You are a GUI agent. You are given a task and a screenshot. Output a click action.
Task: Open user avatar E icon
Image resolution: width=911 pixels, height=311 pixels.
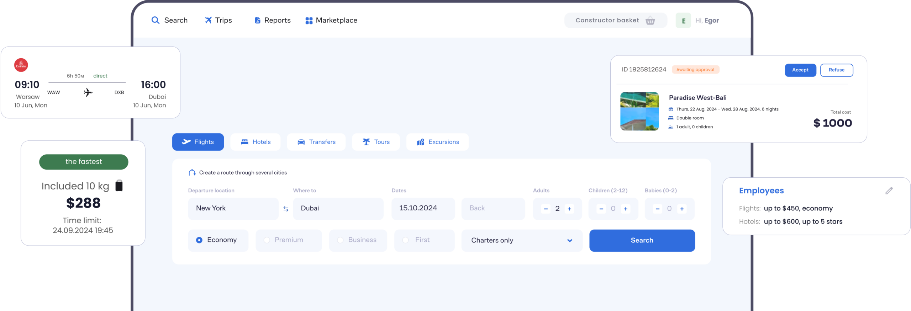pos(683,21)
